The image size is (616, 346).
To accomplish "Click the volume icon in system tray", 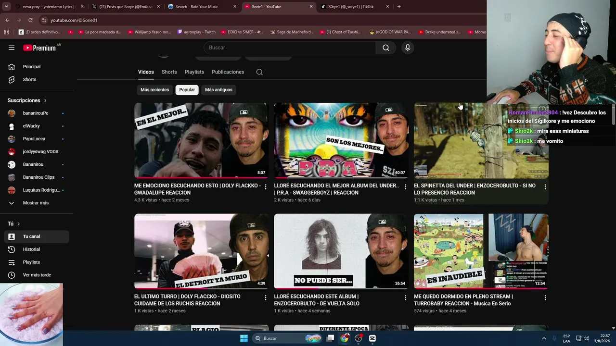I will click(x=586, y=338).
